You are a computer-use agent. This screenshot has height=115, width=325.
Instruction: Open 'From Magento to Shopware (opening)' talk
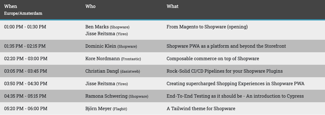point(207,27)
